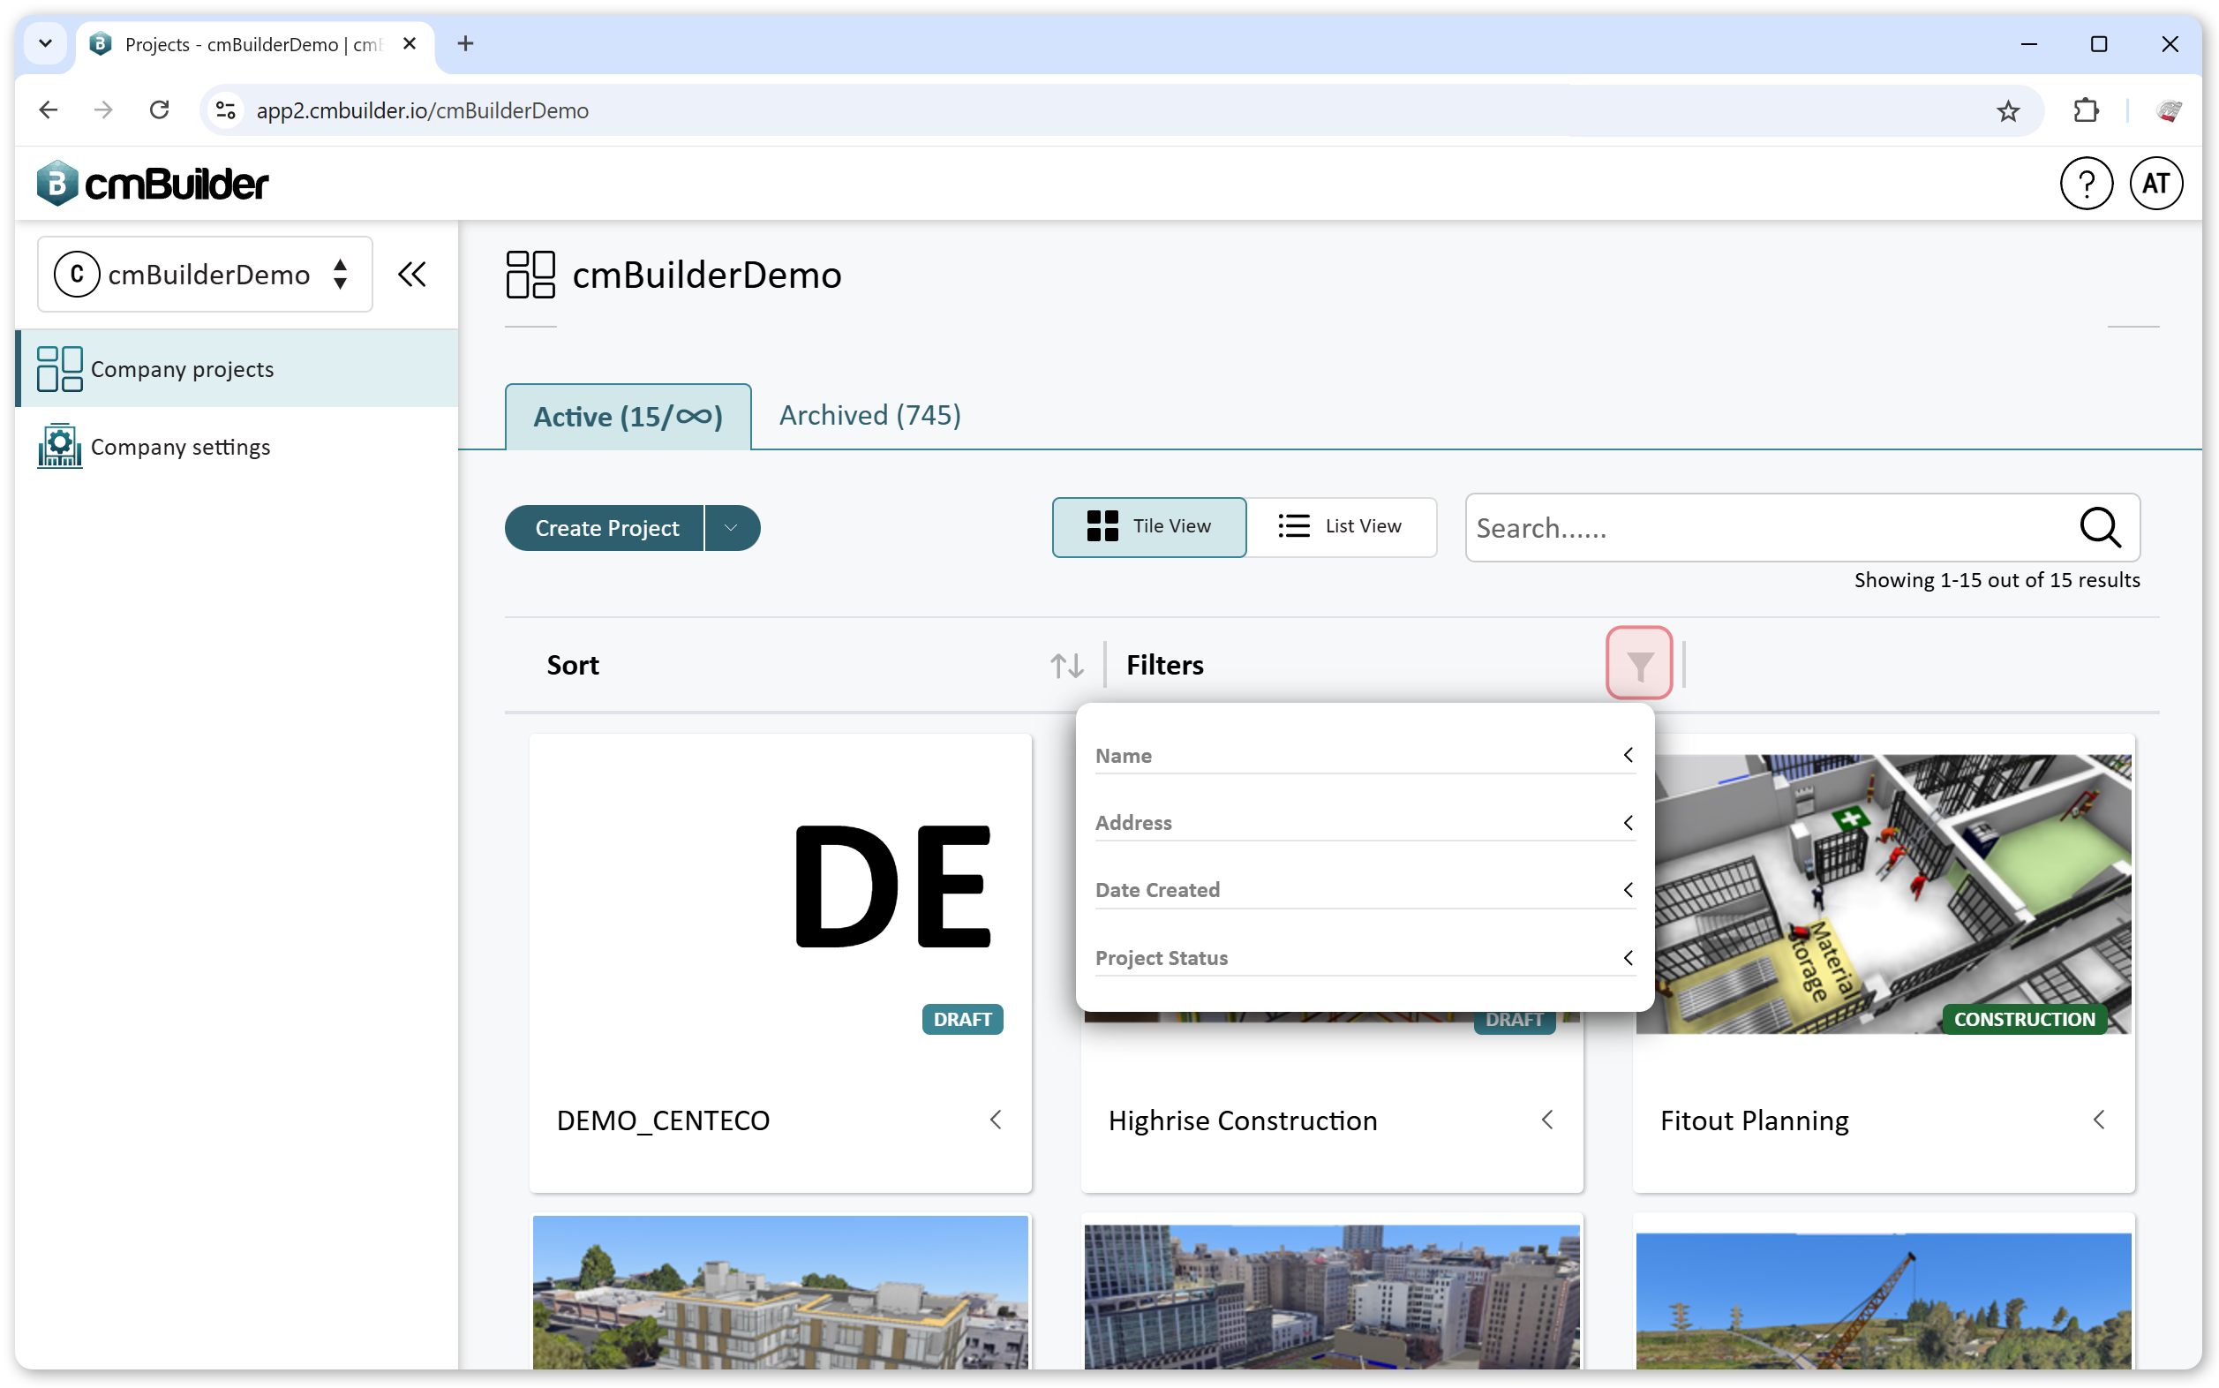Select Tile View

tap(1149, 527)
